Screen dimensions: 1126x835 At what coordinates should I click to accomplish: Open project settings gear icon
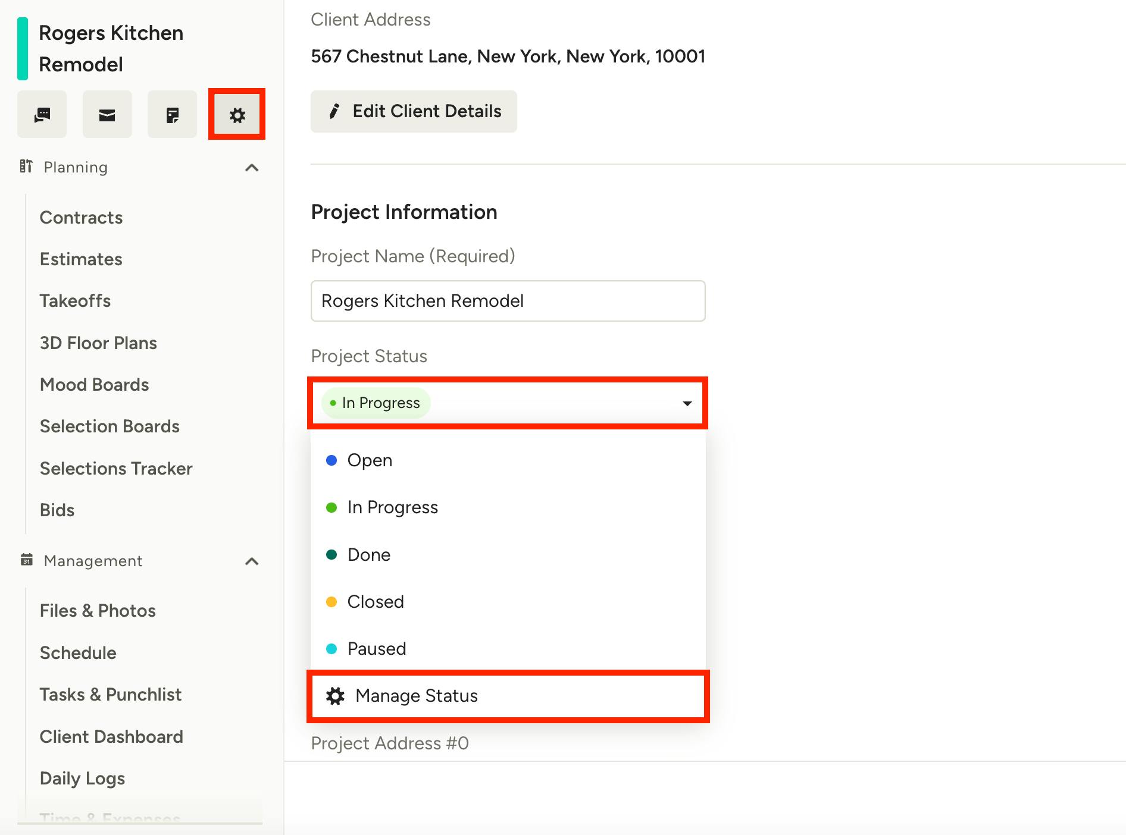pos(237,115)
